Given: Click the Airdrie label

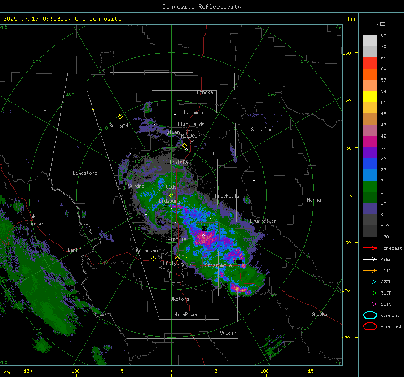Looking at the screenshot, I should 177,239.
